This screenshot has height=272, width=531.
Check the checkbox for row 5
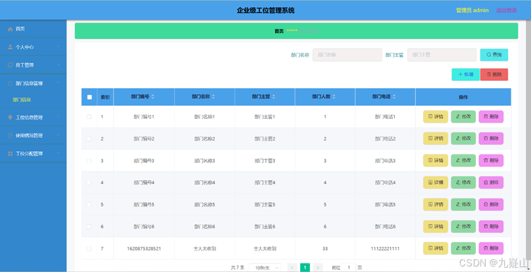[x=89, y=205]
